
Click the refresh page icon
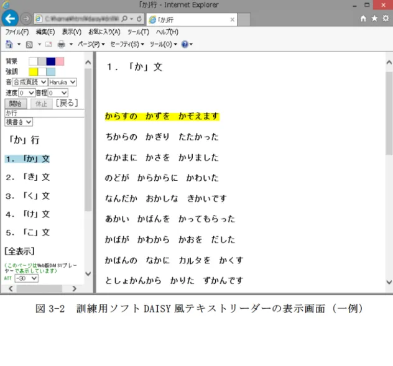pyautogui.click(x=139, y=19)
